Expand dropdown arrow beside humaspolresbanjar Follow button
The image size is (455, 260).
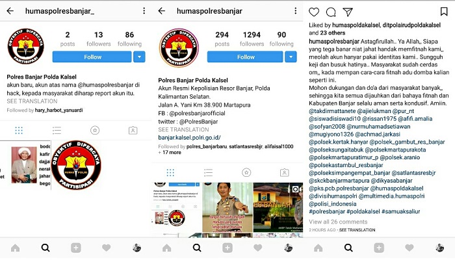pyautogui.click(x=291, y=57)
